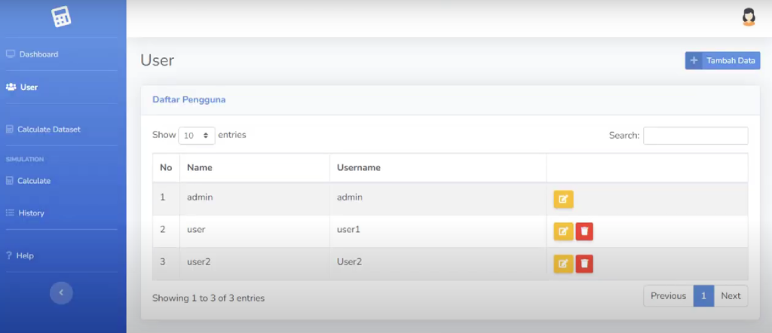Image resolution: width=772 pixels, height=333 pixels.
Task: Edit the user1 row
Action: click(563, 231)
